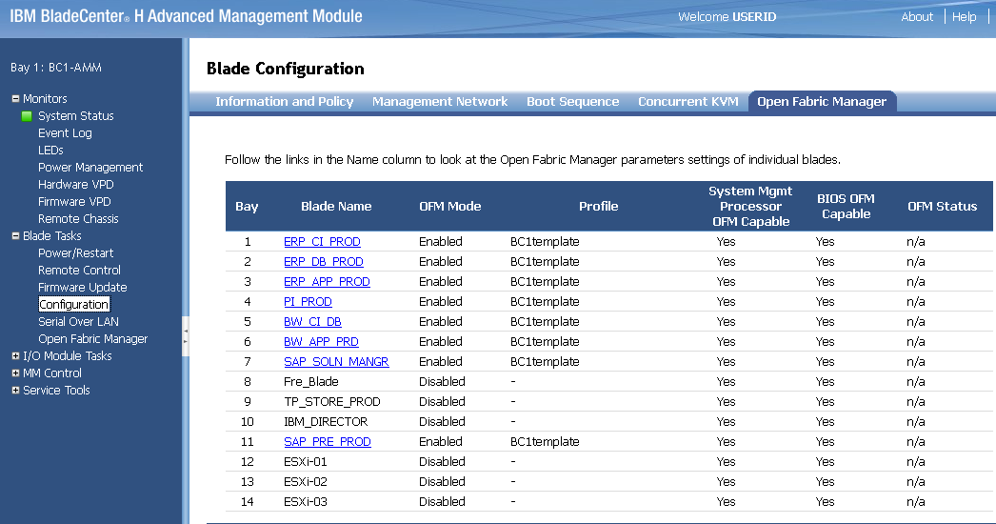Viewport: 996px width, 524px height.
Task: Click the Blade Name column header
Action: pos(336,206)
